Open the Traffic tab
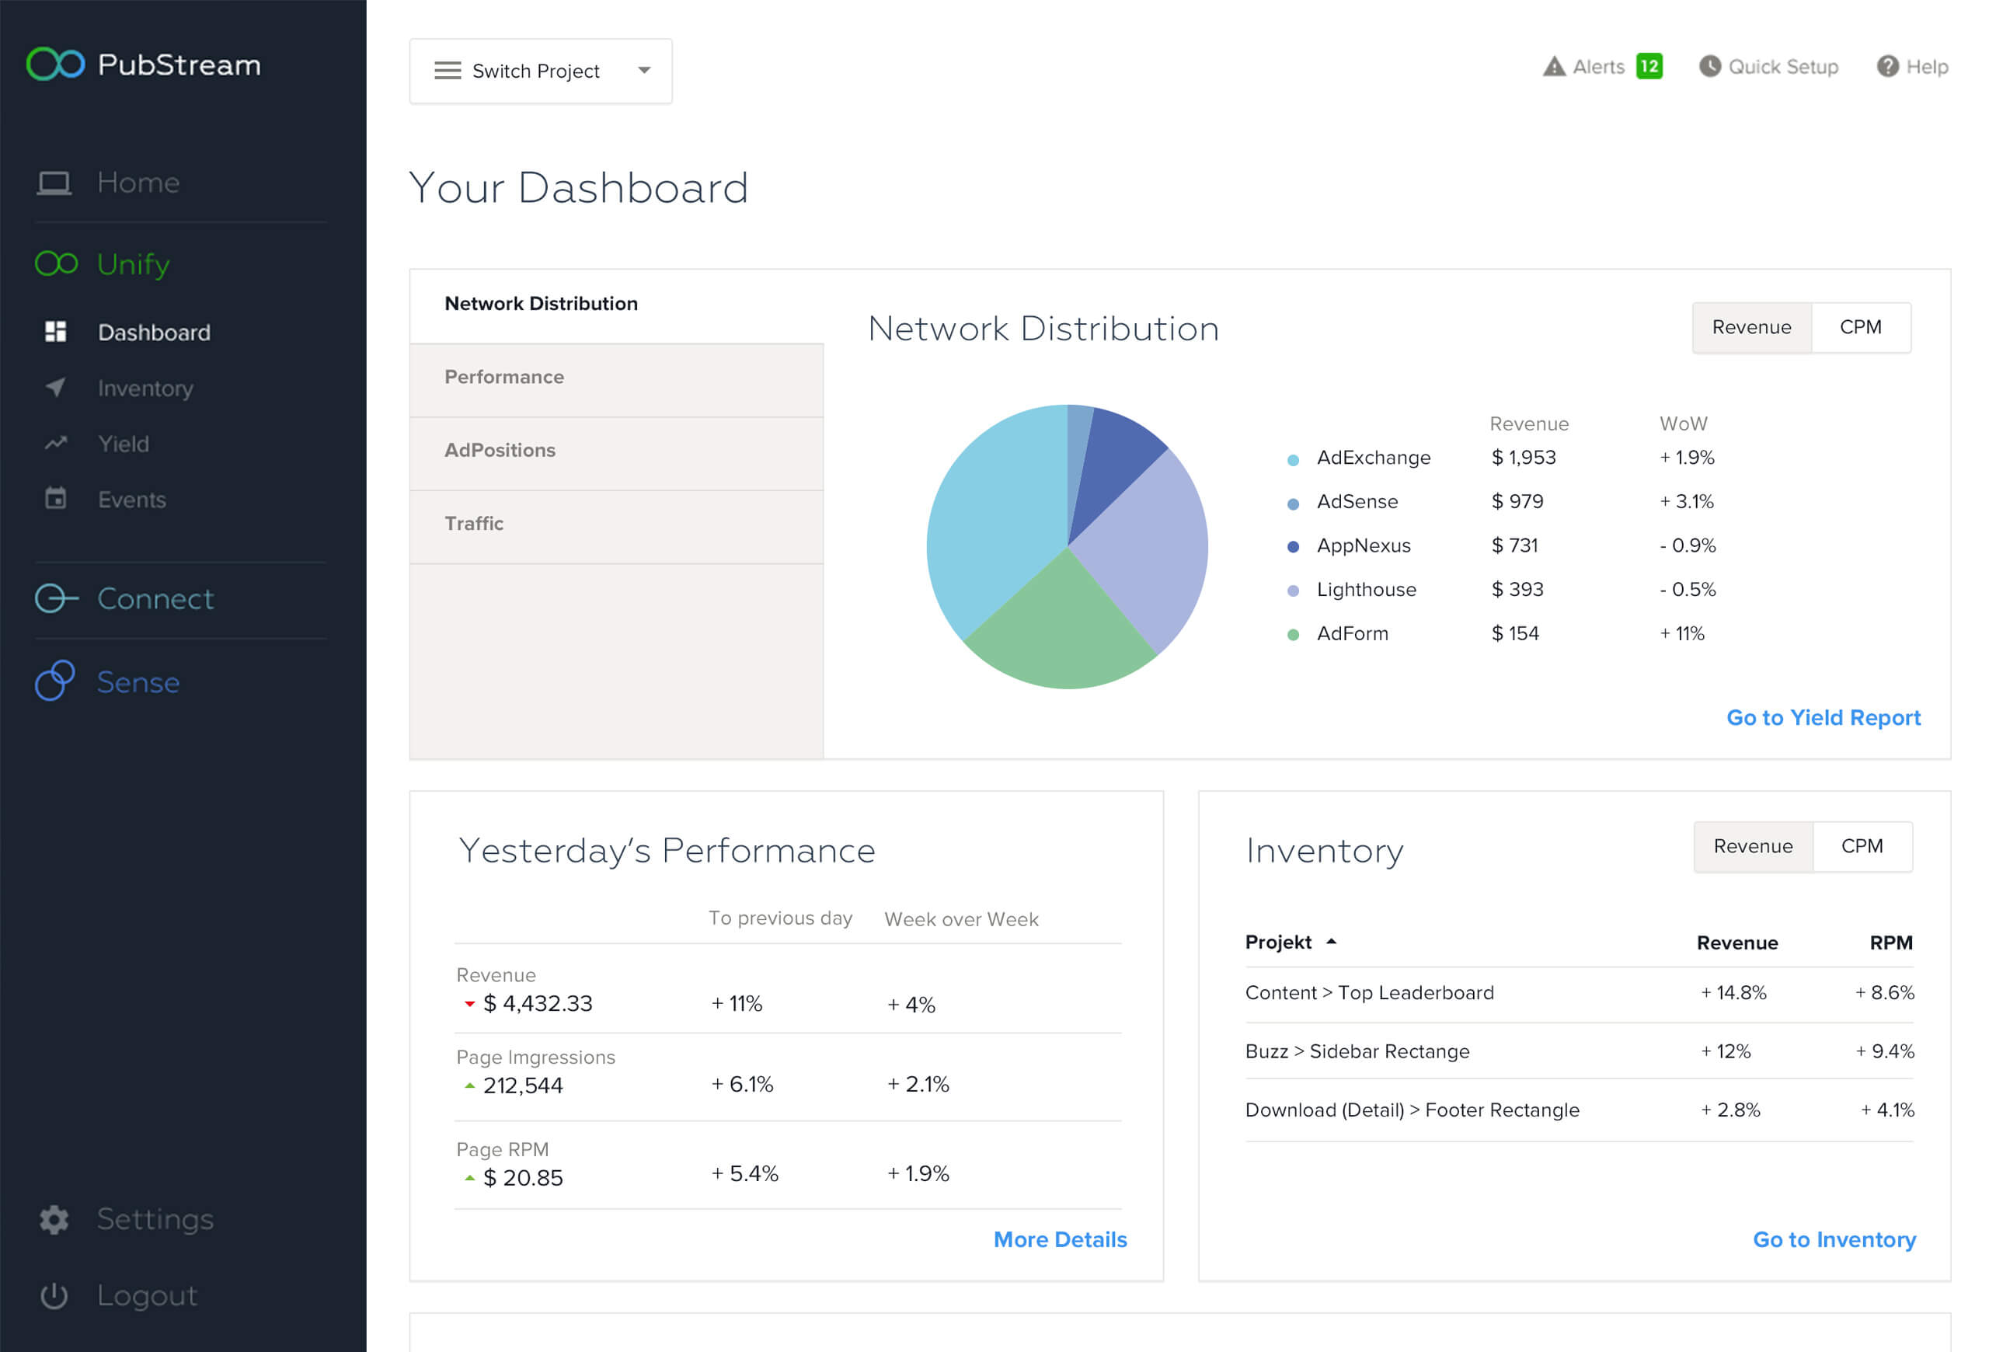The image size is (1989, 1352). coord(616,525)
